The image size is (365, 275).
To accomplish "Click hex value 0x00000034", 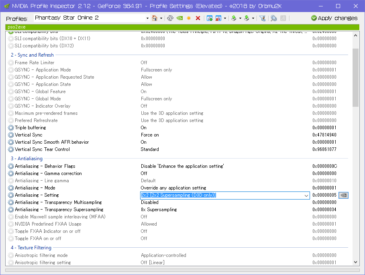I will (324, 210).
